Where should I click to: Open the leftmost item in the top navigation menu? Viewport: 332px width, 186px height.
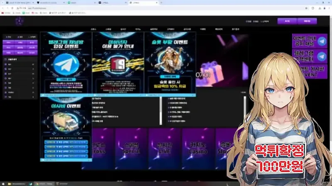coord(93,29)
